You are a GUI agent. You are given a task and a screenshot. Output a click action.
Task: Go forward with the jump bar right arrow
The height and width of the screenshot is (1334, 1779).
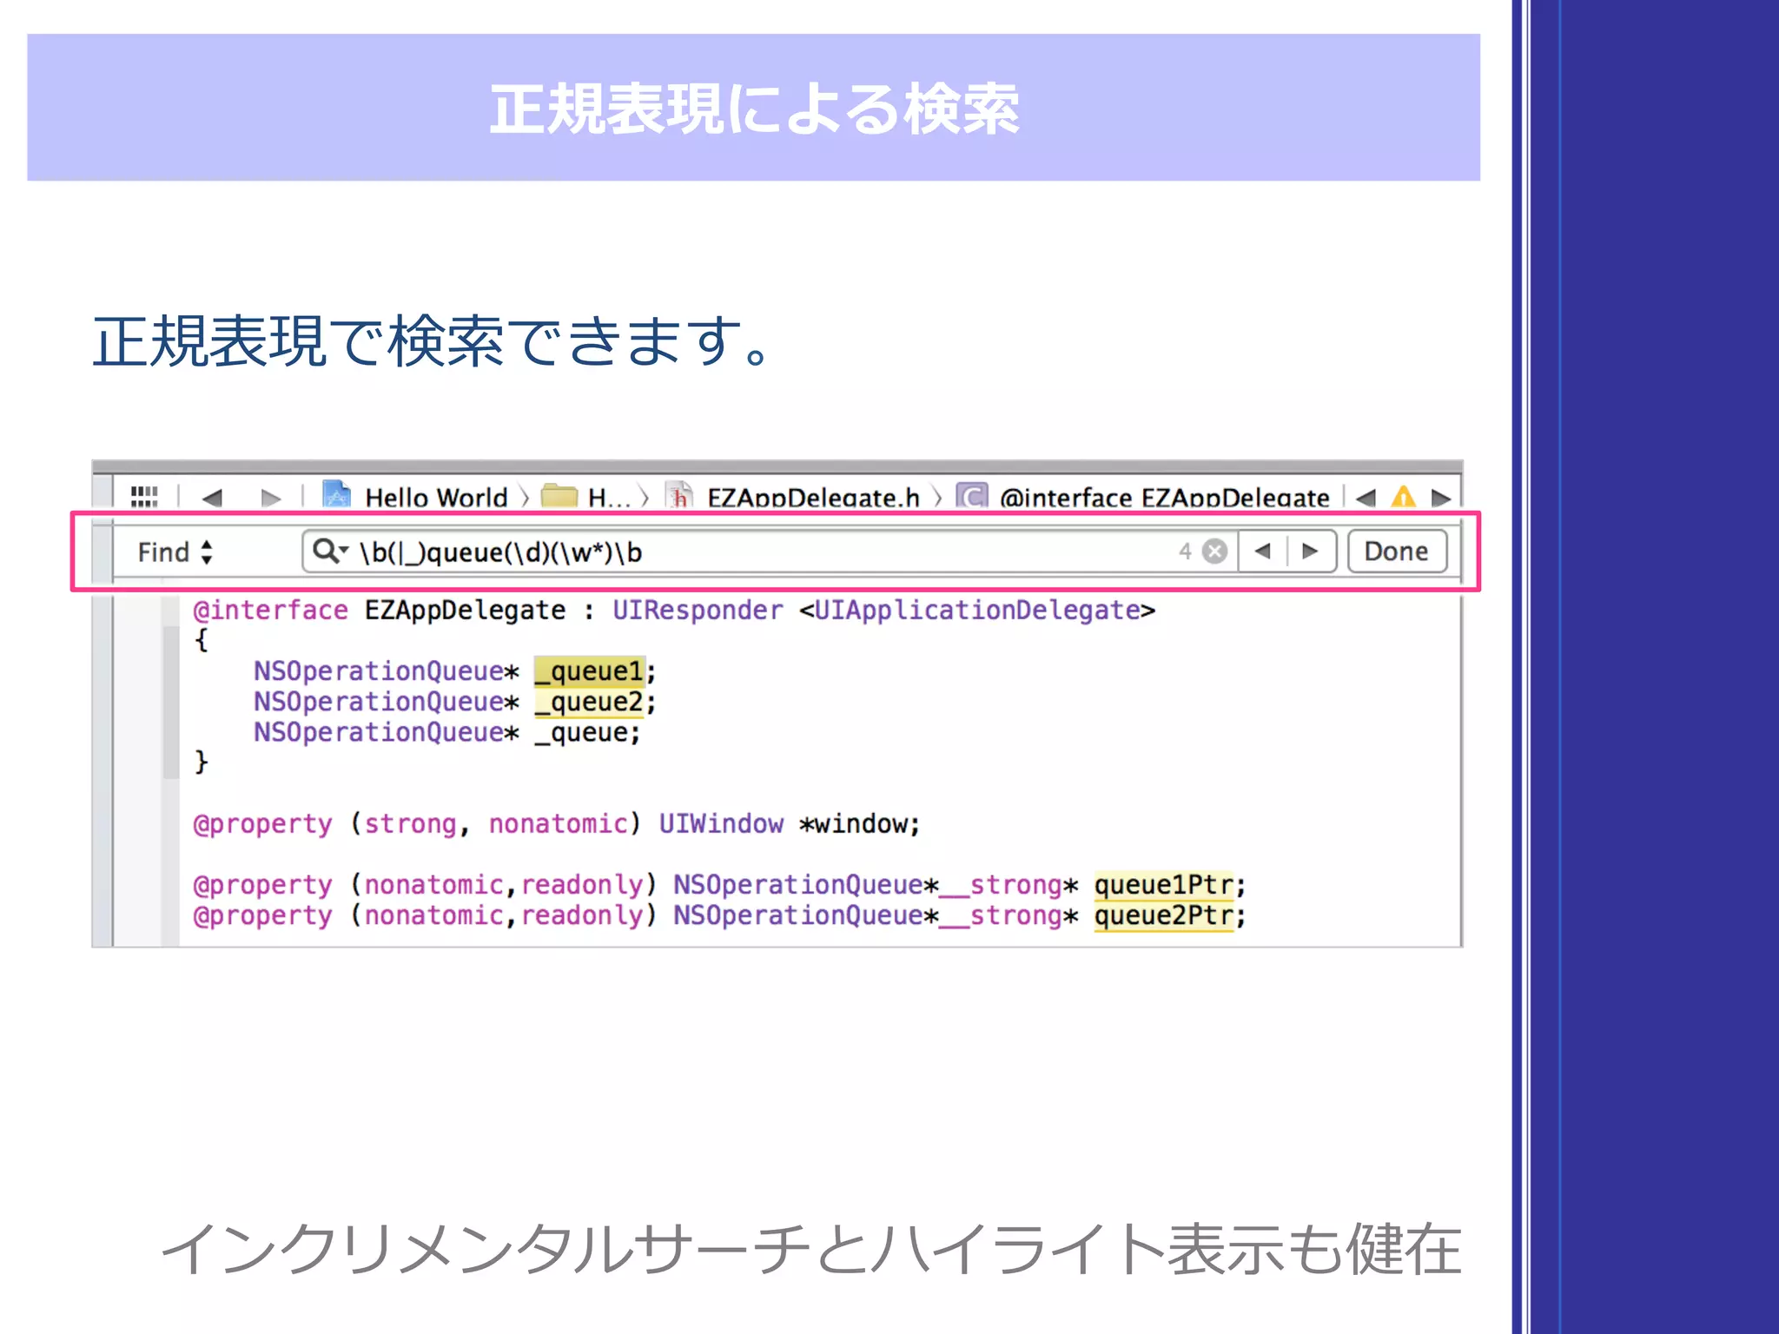tap(271, 498)
